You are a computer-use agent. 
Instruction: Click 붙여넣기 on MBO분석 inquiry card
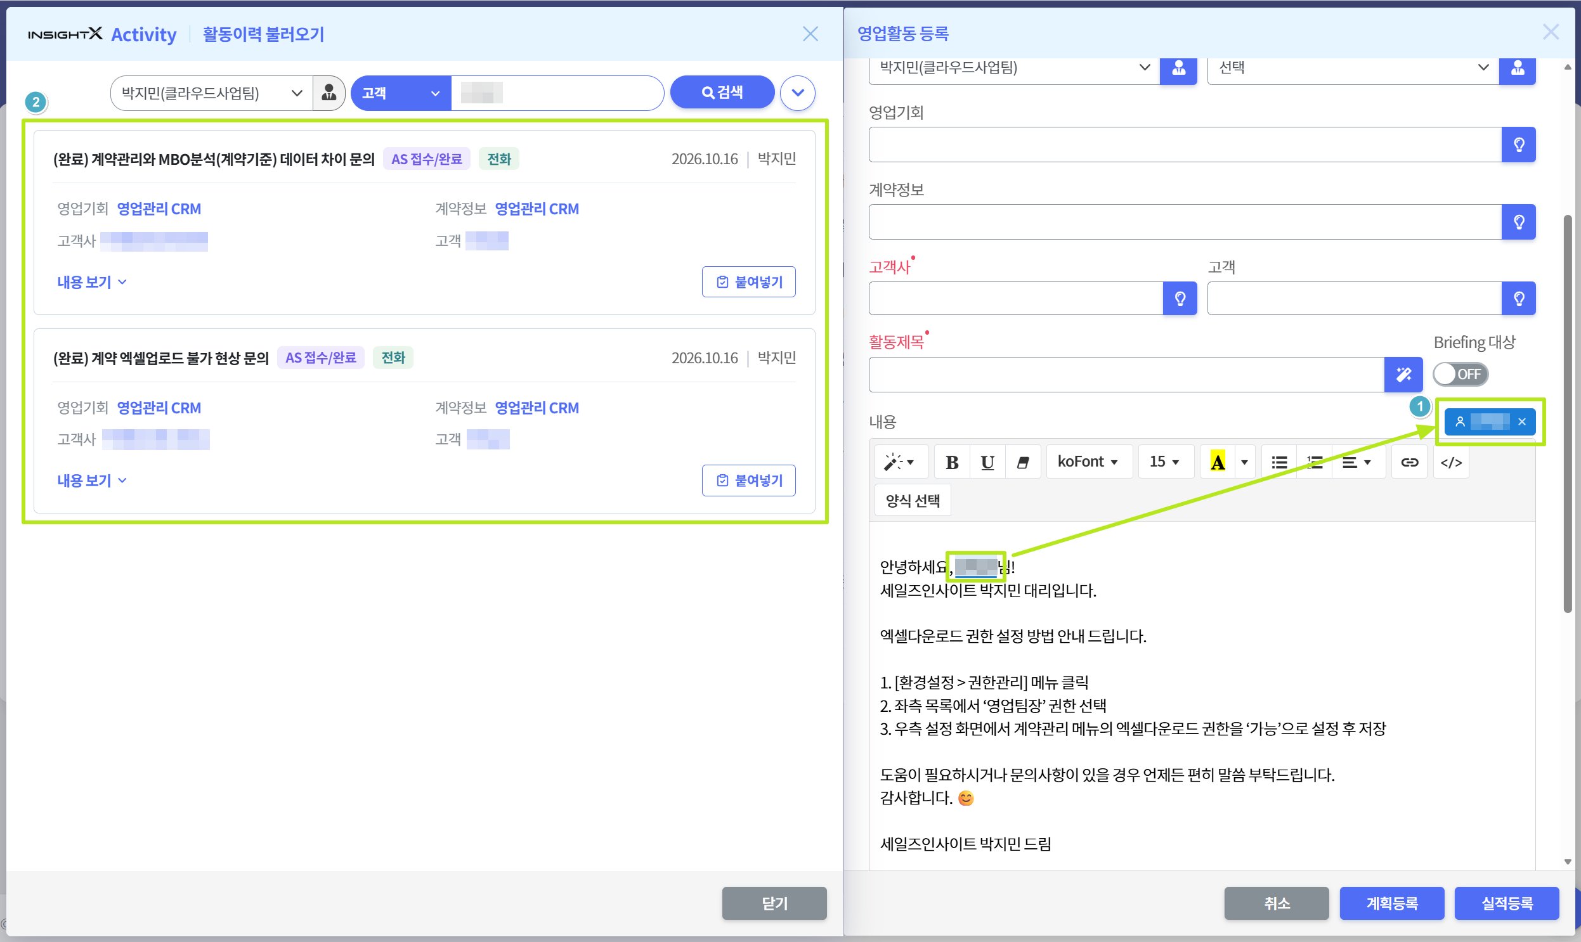(748, 282)
